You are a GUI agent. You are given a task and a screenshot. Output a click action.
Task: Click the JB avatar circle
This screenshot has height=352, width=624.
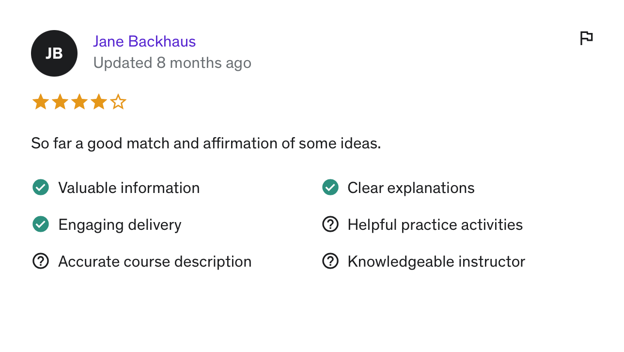(x=54, y=53)
